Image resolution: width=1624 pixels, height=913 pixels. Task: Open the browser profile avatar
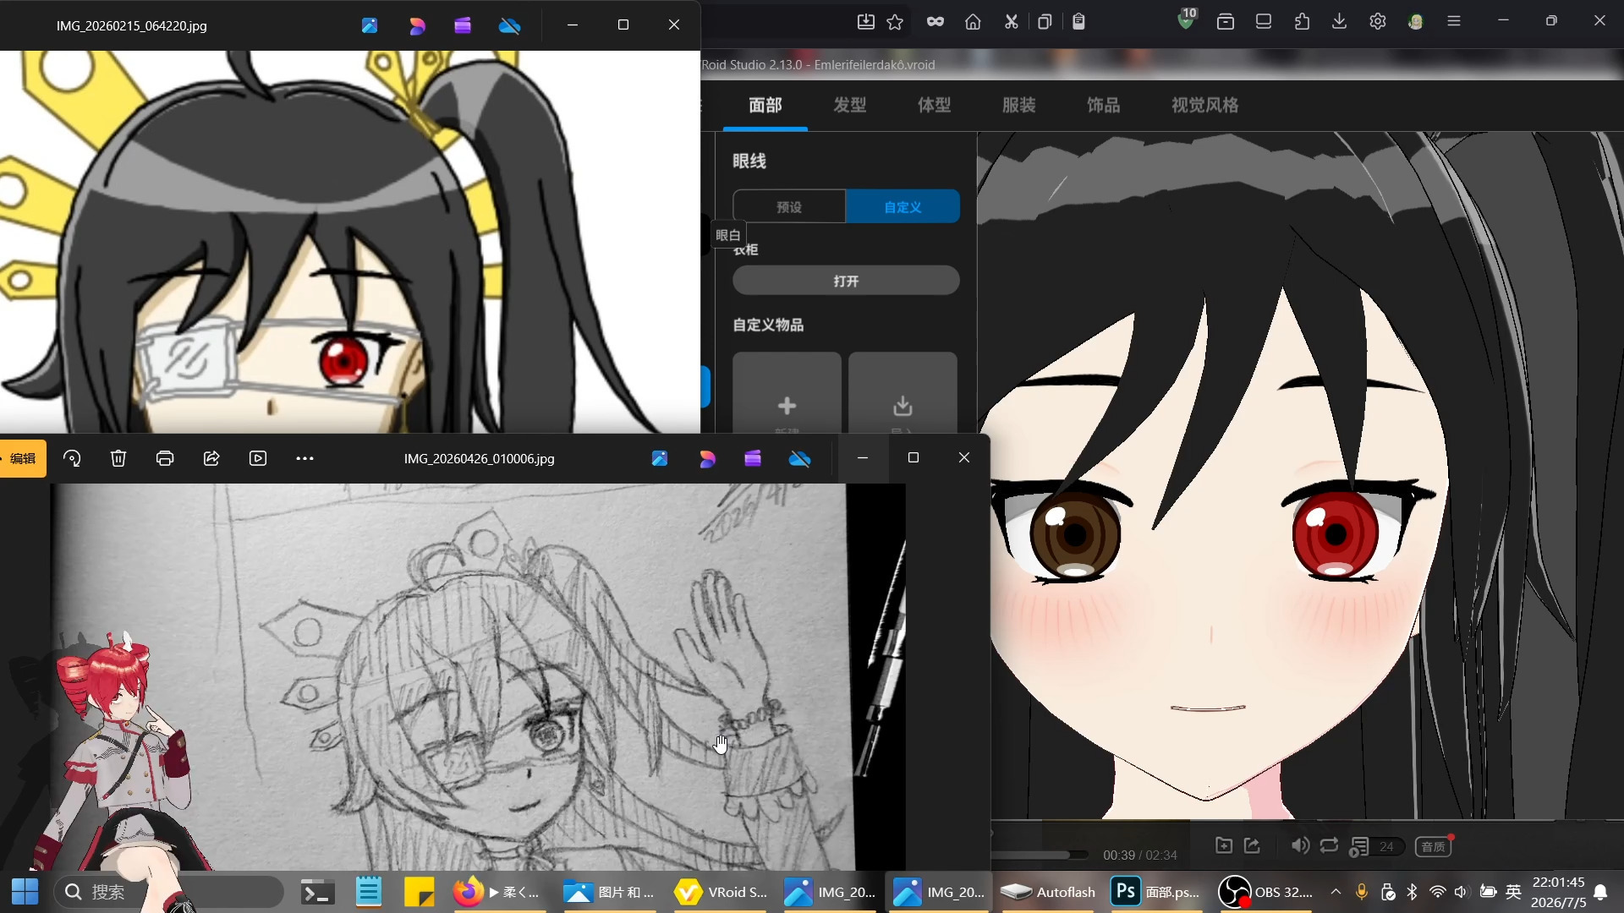1416,22
